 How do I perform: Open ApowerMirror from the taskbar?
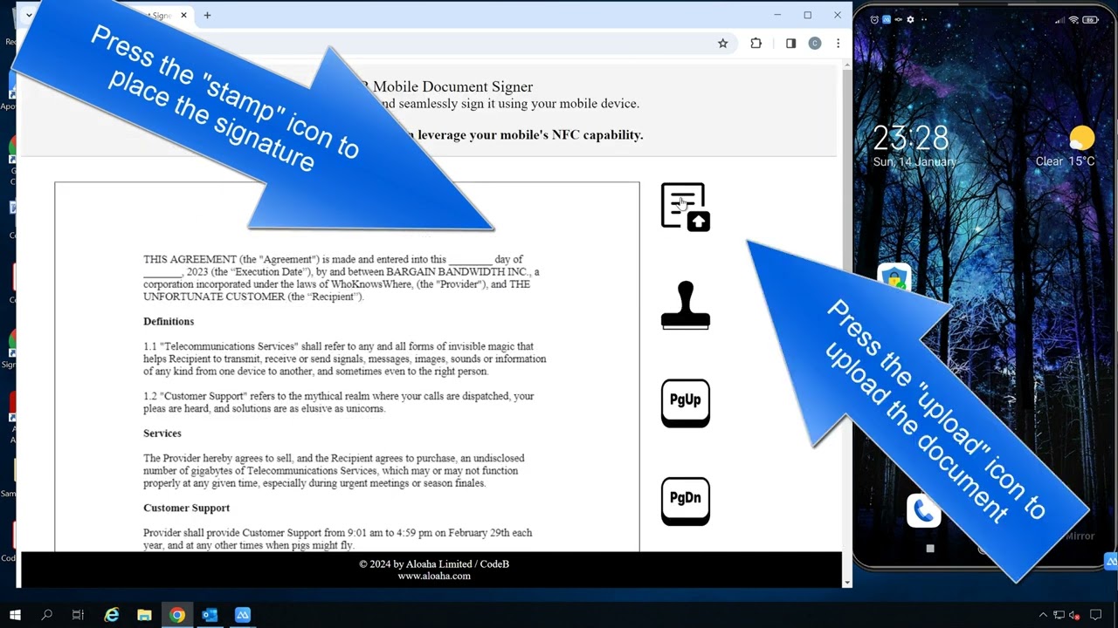[x=243, y=615]
